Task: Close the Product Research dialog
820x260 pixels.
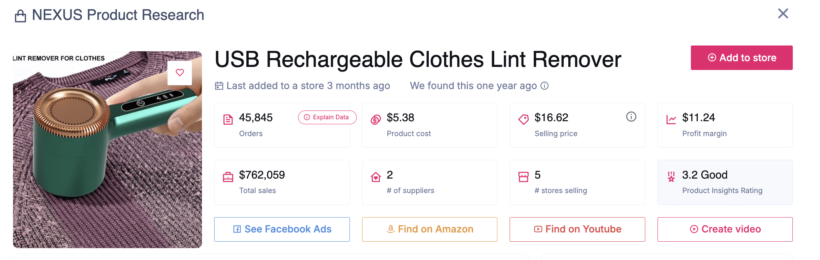Action: point(783,14)
